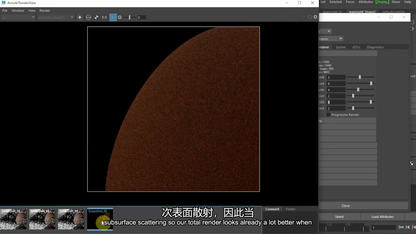Open the Help menu in Attribute Editor
The width and height of the screenshot is (416, 234).
pos(408,2)
